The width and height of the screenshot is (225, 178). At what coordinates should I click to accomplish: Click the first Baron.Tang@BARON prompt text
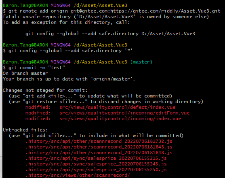pos(25,5)
